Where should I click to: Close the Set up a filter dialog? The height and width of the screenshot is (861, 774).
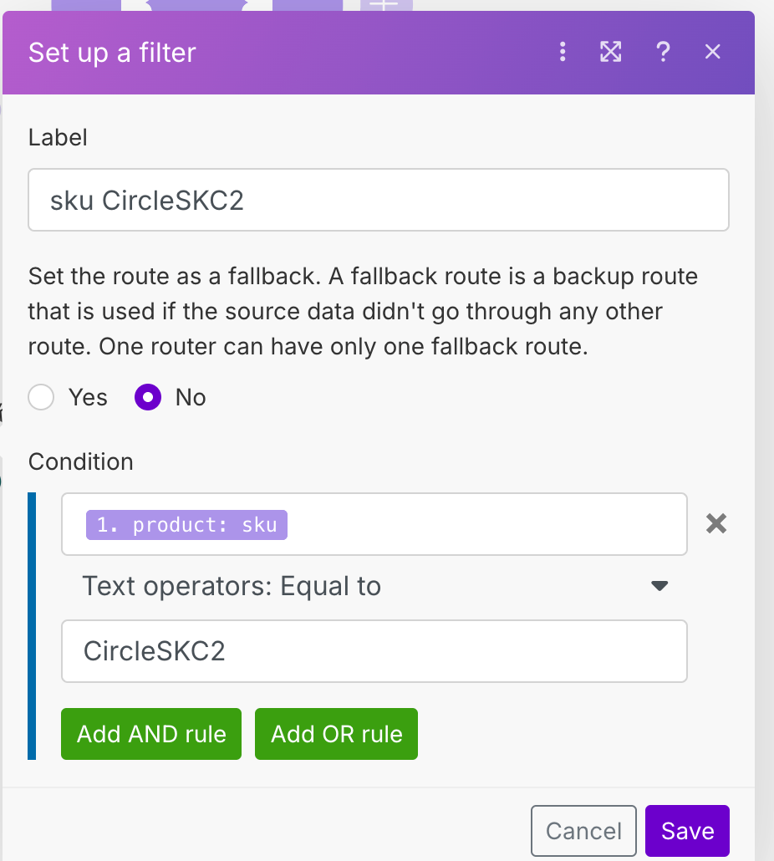712,52
